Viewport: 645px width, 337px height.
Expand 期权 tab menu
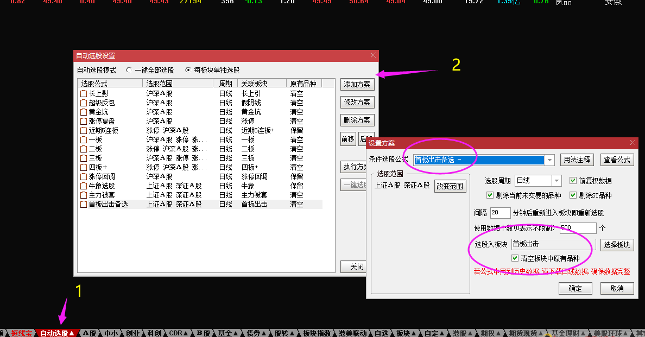[x=498, y=333]
